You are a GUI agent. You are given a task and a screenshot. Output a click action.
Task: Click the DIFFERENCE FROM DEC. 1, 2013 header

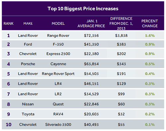(x=121, y=23)
